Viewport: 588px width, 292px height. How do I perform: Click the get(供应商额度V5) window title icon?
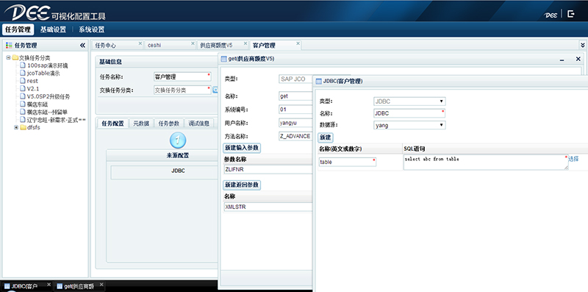(x=224, y=59)
